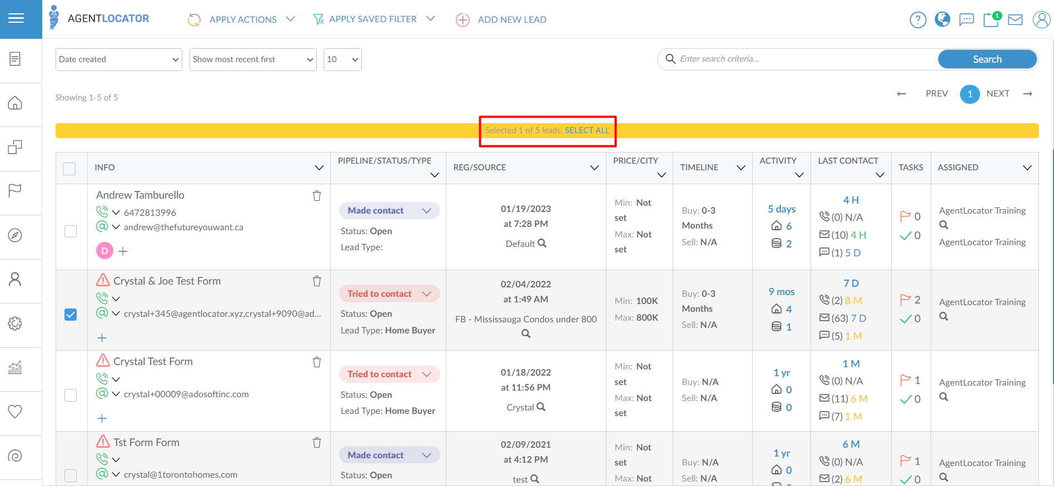Open the heart favorites sidebar icon
Image resolution: width=1054 pixels, height=486 pixels.
pos(16,412)
